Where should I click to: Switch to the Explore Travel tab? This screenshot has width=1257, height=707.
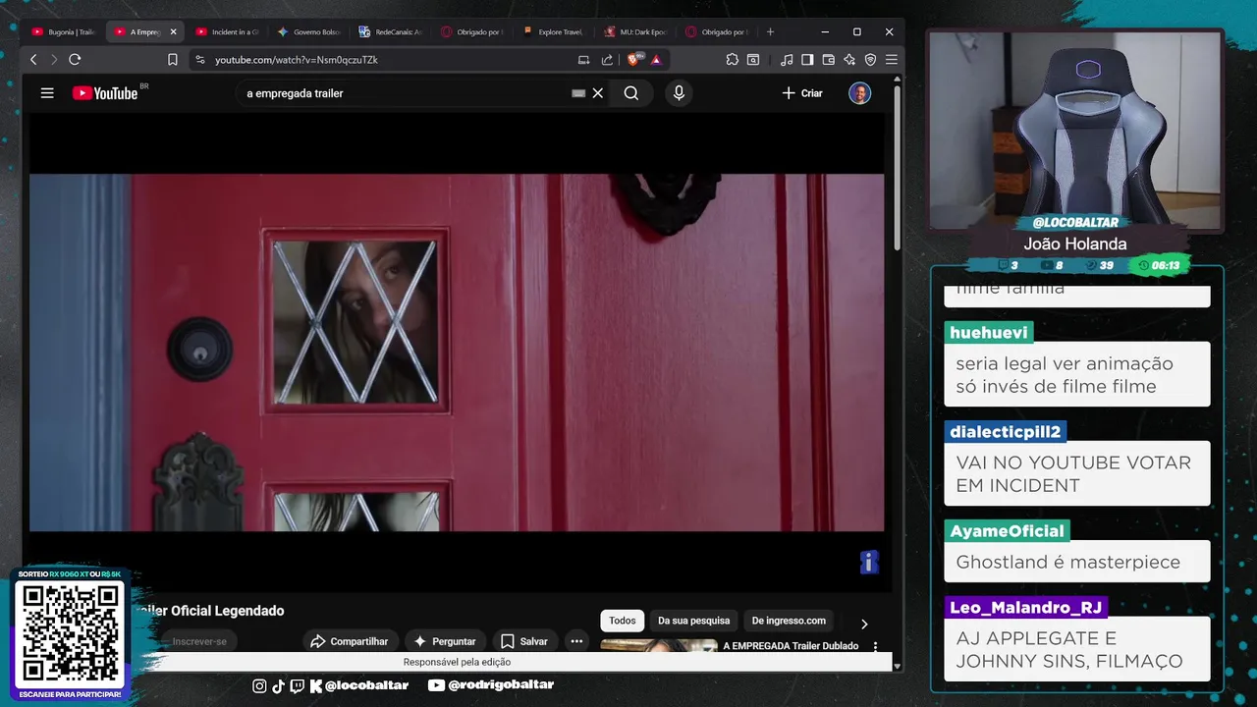[x=553, y=31]
